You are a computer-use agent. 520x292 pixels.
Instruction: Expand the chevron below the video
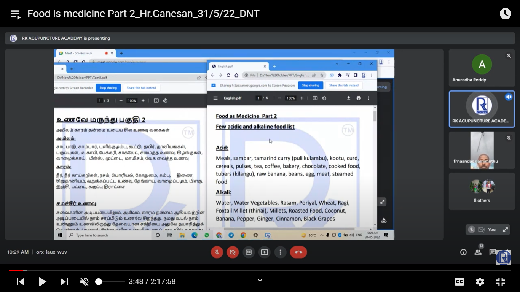pyautogui.click(x=260, y=280)
